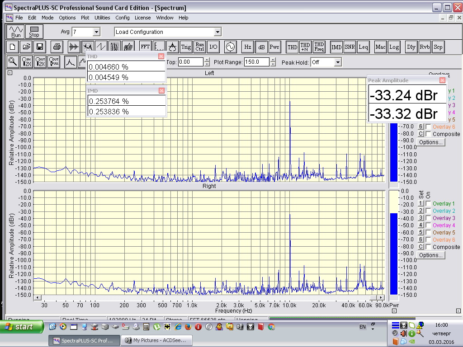
Task: Open the Utilities menu
Action: click(102, 18)
